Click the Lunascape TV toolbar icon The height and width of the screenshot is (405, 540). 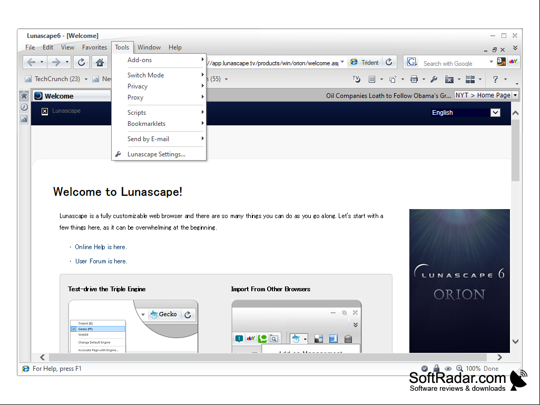coord(356,79)
